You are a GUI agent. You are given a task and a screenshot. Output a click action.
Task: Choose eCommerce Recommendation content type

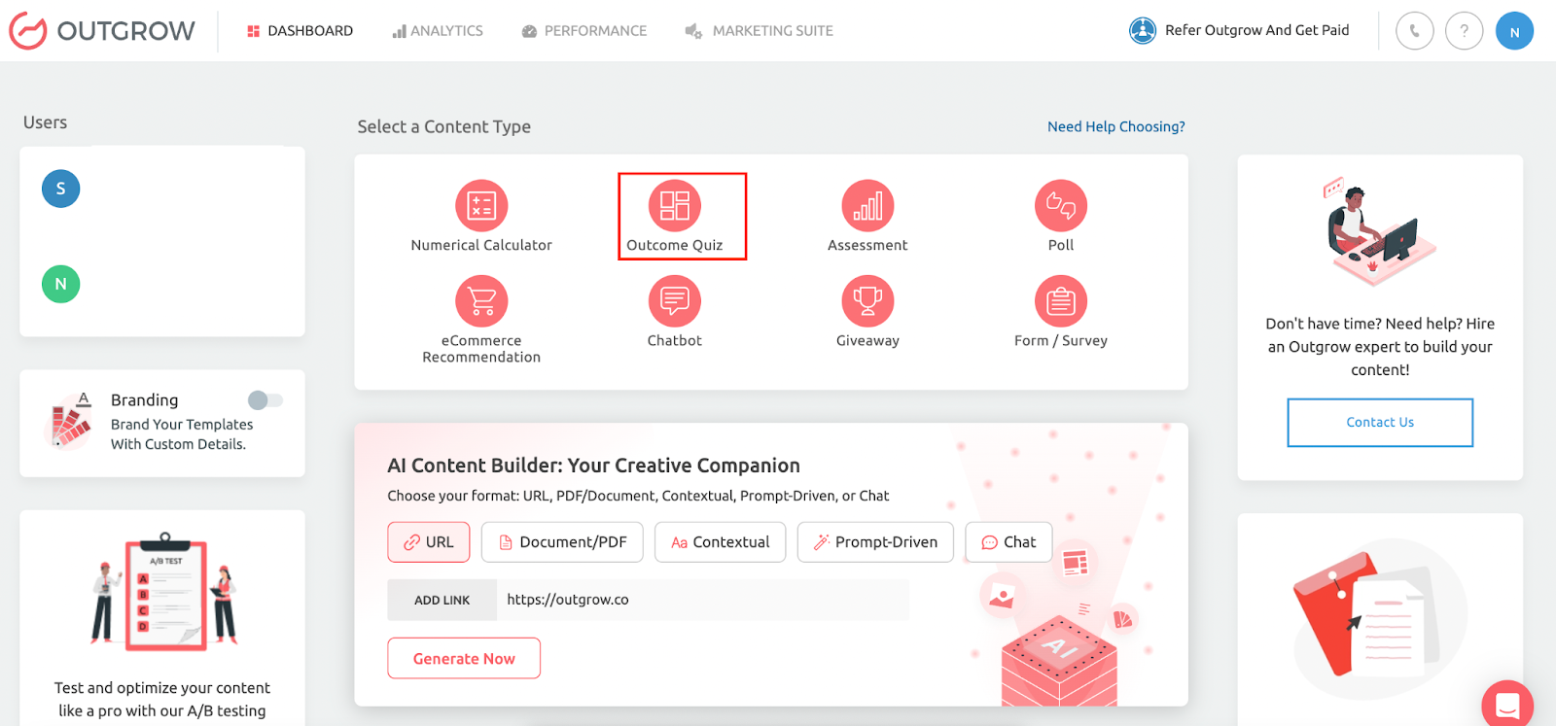(481, 320)
